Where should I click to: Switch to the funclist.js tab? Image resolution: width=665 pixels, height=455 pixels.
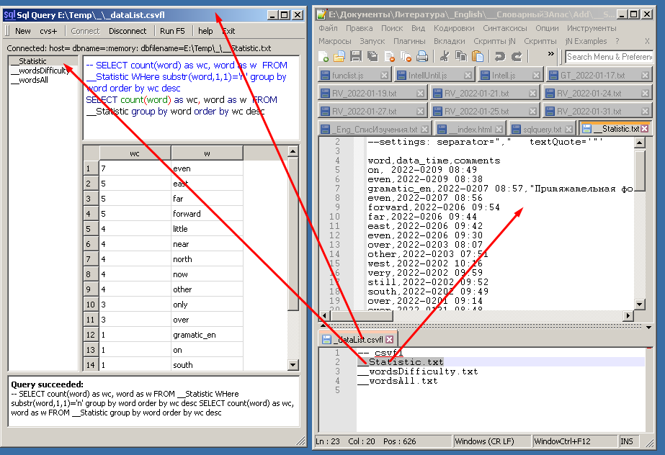click(354, 76)
